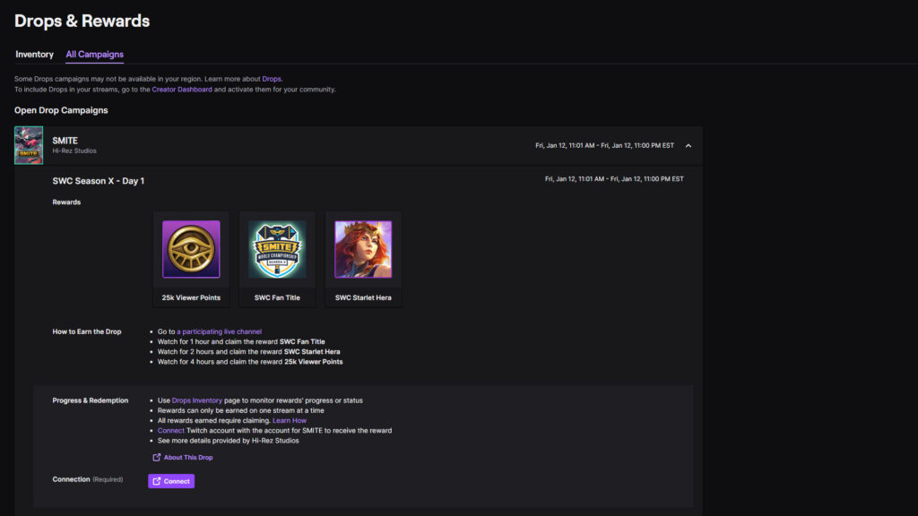Screen dimensions: 918x516
Task: Switch to the Inventory tab
Action: (x=34, y=55)
